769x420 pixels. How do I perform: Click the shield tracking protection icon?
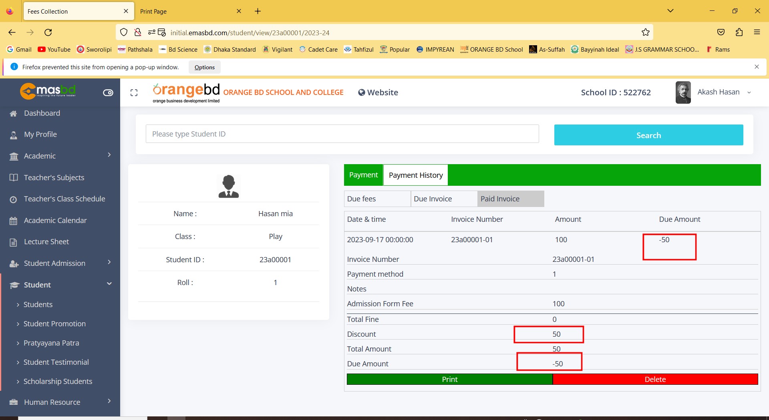(124, 32)
